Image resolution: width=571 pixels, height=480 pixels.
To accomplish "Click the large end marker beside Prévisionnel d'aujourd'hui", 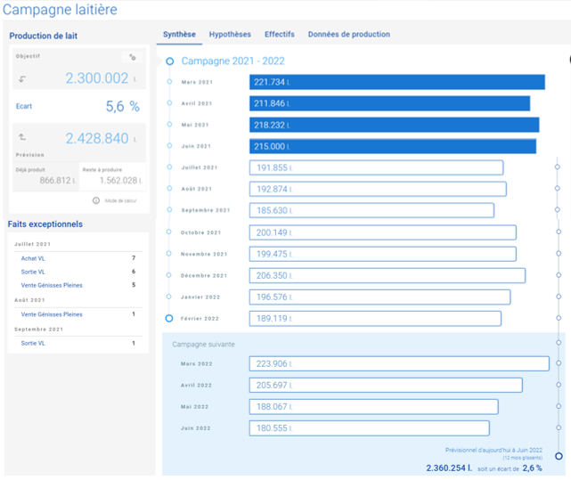I will coord(559,456).
